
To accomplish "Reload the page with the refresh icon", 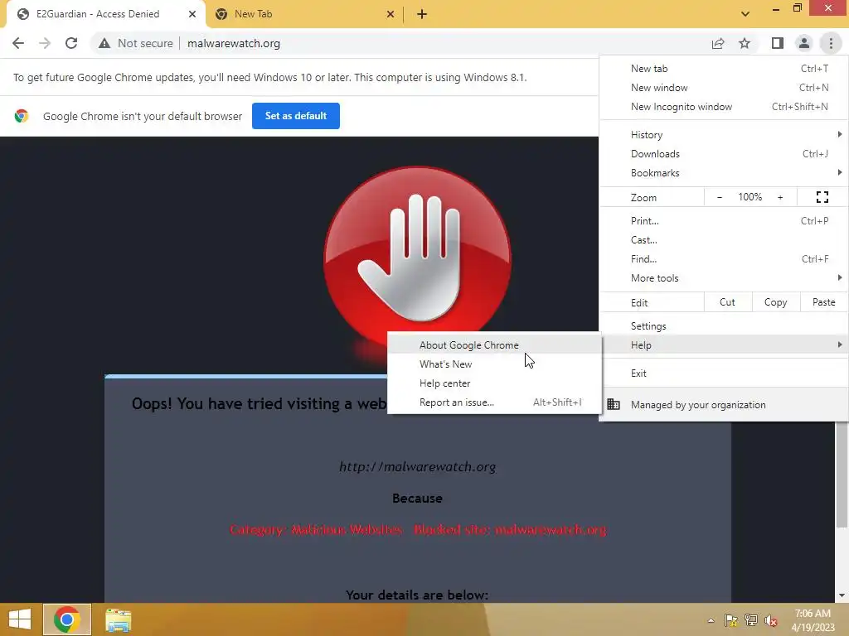I will pyautogui.click(x=71, y=43).
